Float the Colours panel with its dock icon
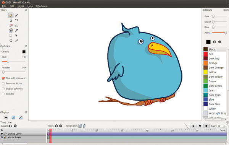 click(x=224, y=10)
